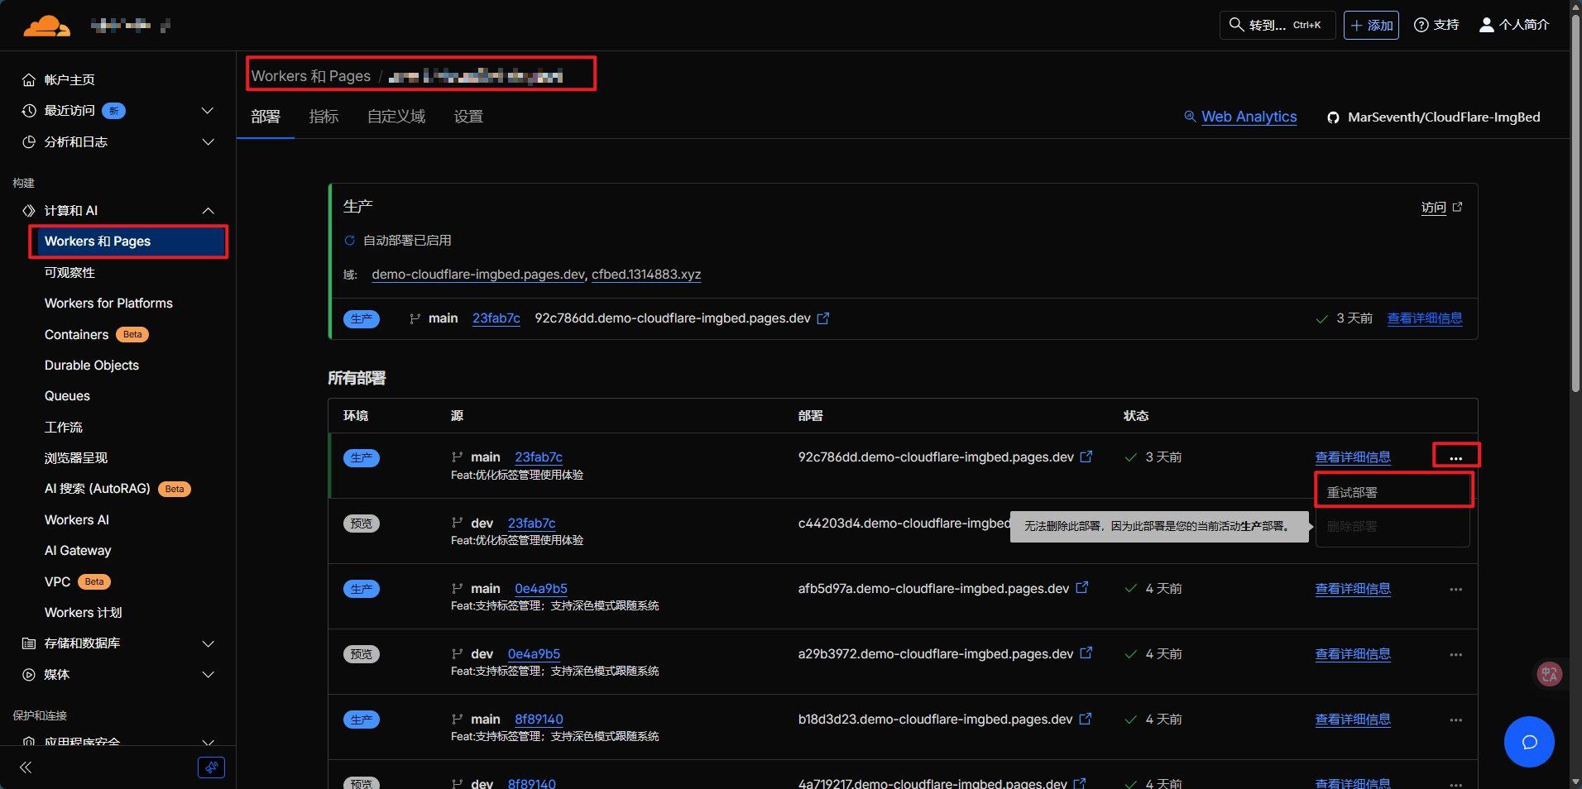Viewport: 1582px width, 789px height.
Task: Click the 支持 help icon
Action: 1436,25
